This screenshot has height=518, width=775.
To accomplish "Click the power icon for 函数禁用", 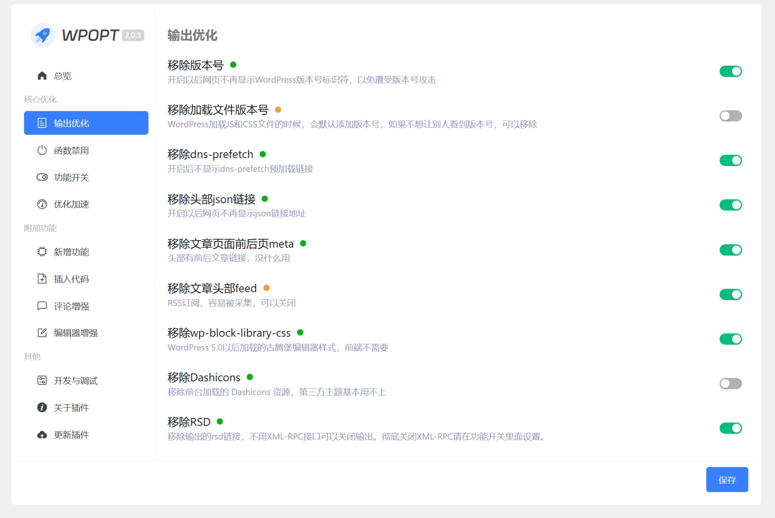I will coord(42,150).
